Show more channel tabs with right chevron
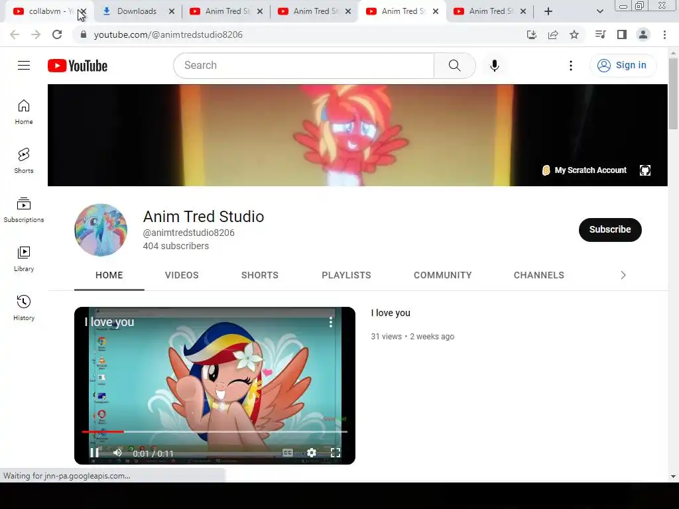Viewport: 679px width, 509px height. click(623, 275)
